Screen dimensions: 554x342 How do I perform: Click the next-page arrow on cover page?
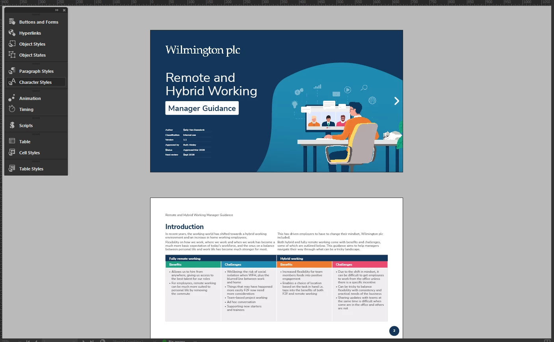(x=397, y=101)
